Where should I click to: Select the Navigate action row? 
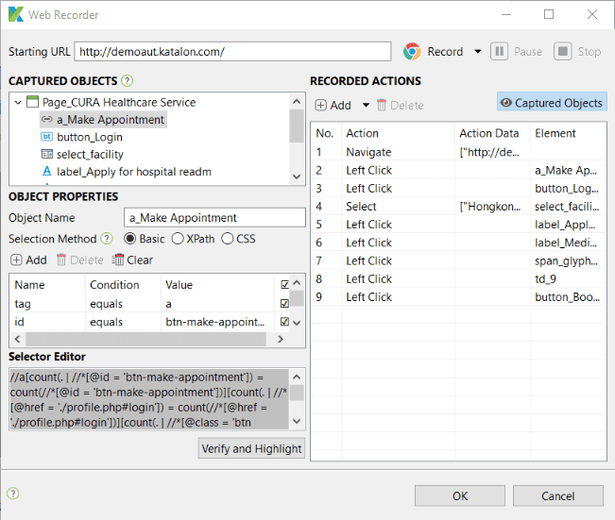point(458,152)
